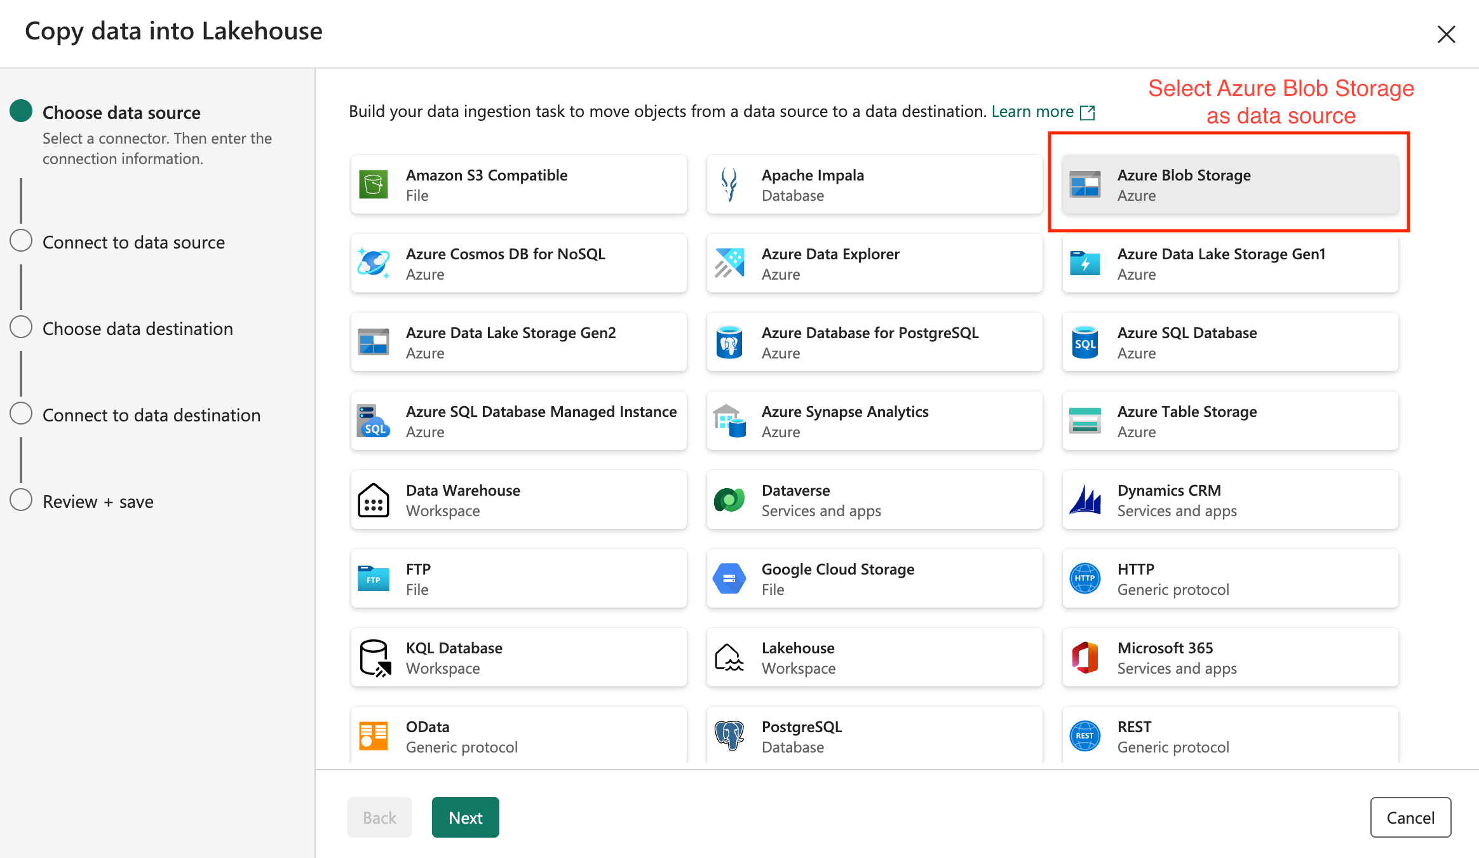
Task: Open external link icon beside Learn more
Action: click(1088, 112)
